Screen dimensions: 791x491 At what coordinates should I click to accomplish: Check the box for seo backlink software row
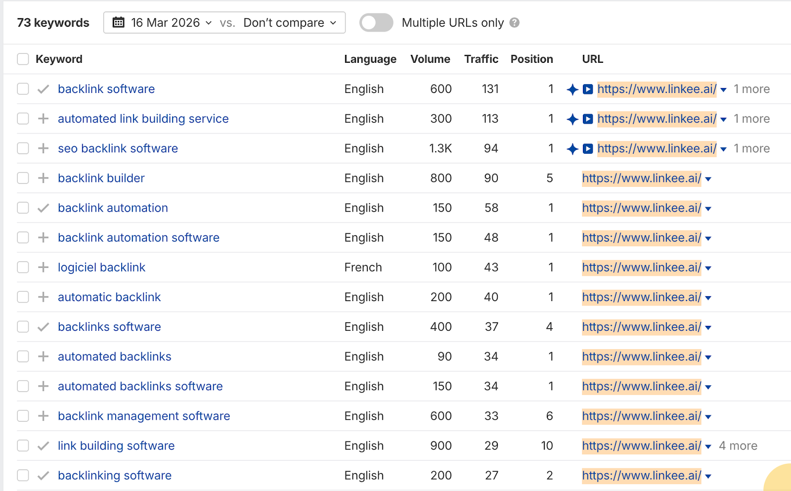(23, 148)
